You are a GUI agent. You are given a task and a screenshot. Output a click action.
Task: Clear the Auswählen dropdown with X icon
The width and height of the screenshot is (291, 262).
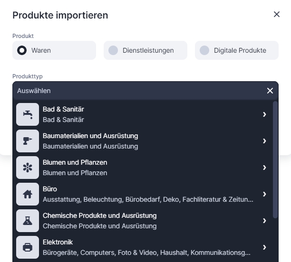pos(270,91)
